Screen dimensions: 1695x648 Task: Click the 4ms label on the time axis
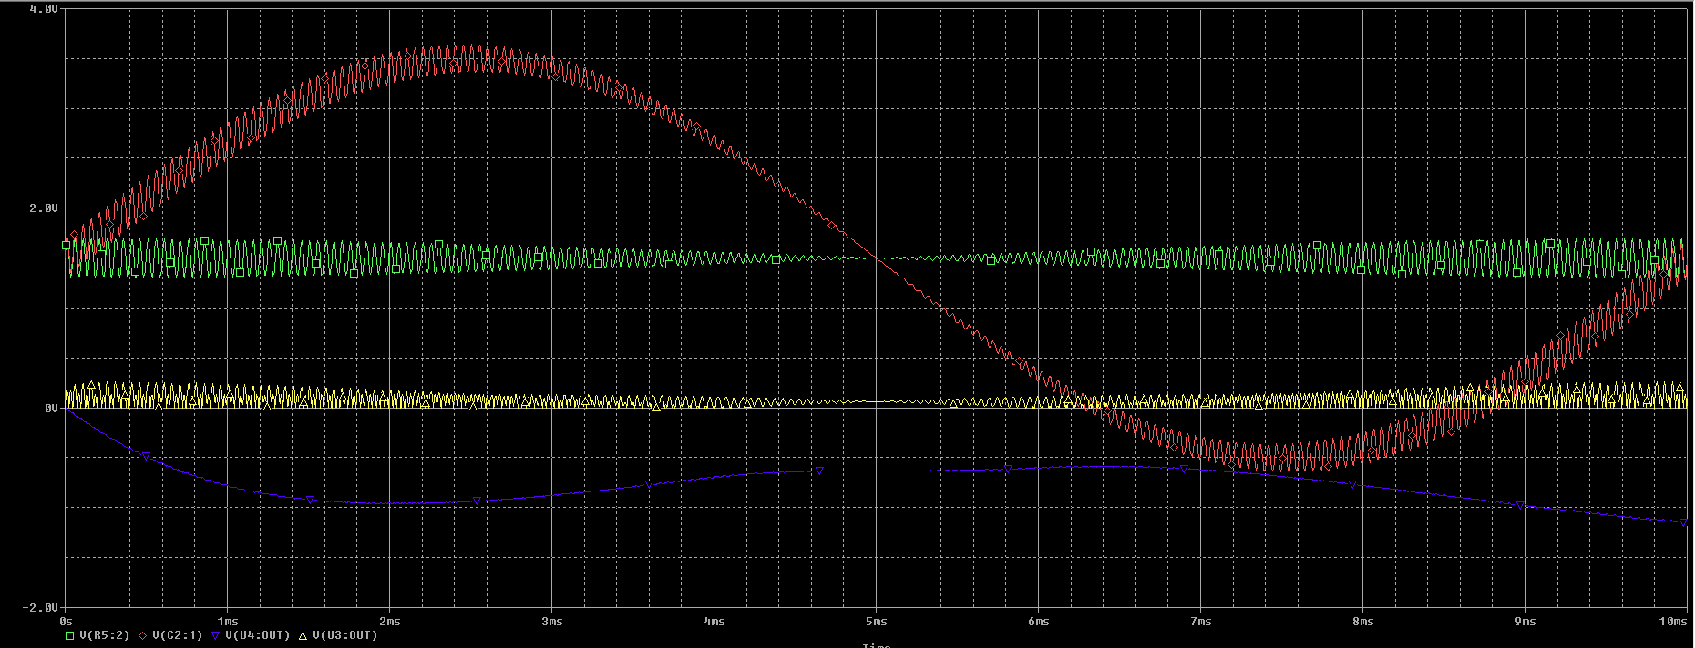[x=714, y=621]
